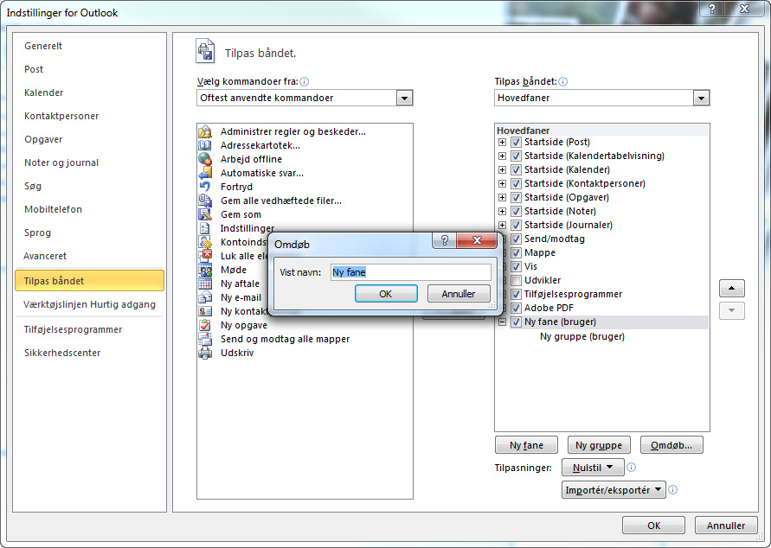This screenshot has height=548, width=771.
Task: Click the Luk alle elementer icon
Action: [205, 256]
